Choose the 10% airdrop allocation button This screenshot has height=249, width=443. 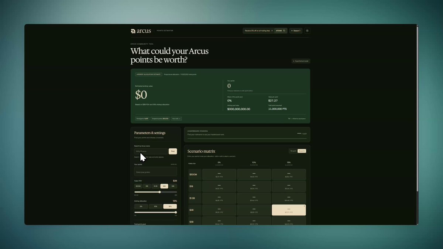pos(155,207)
